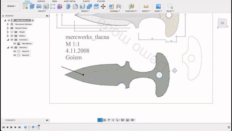
Task: Click the timeline end-of-history marker
Action: (39, 127)
